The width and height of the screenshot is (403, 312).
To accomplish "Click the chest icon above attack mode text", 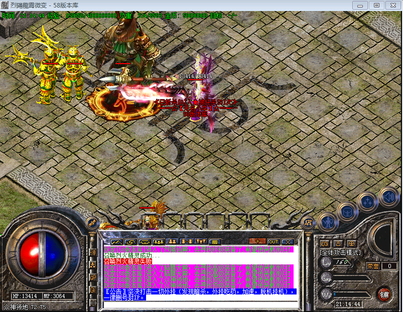I will pos(351,243).
